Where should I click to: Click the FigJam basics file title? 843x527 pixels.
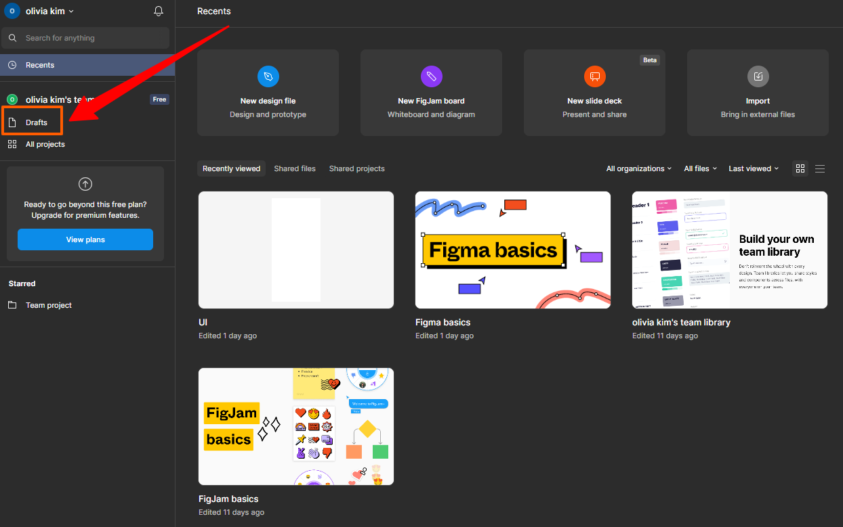click(228, 499)
